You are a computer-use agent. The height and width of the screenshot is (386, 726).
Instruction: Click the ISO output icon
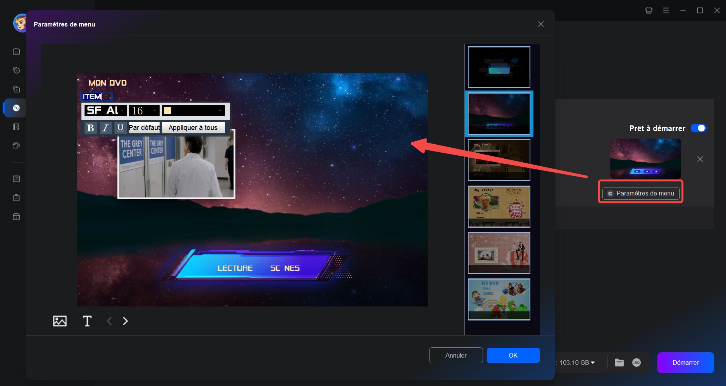pos(637,363)
